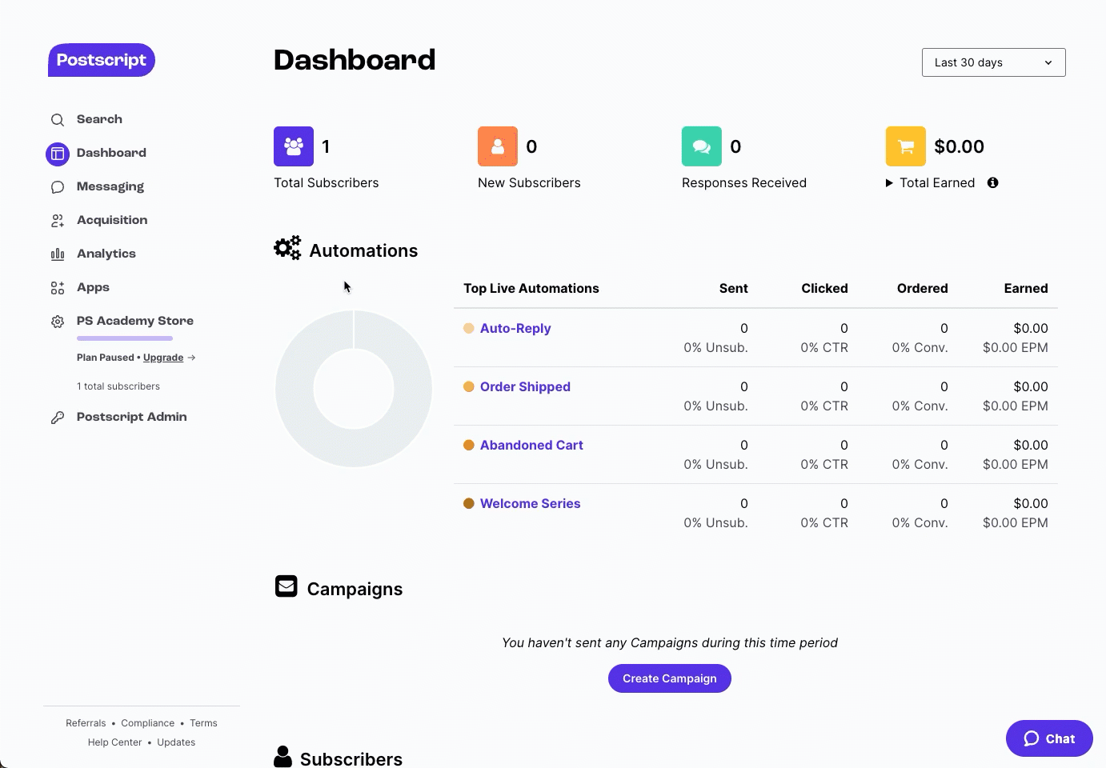
Task: Expand the Total Earned disclosure triangle
Action: [x=889, y=183]
